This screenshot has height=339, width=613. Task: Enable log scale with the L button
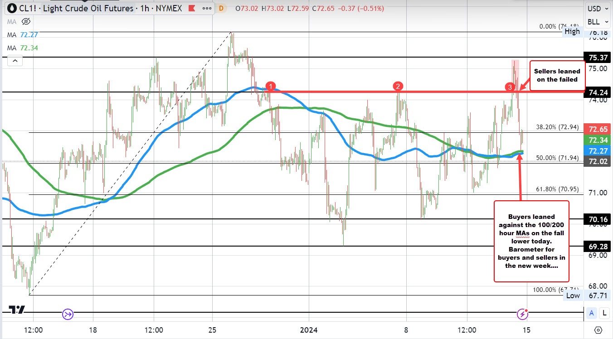pos(604,313)
